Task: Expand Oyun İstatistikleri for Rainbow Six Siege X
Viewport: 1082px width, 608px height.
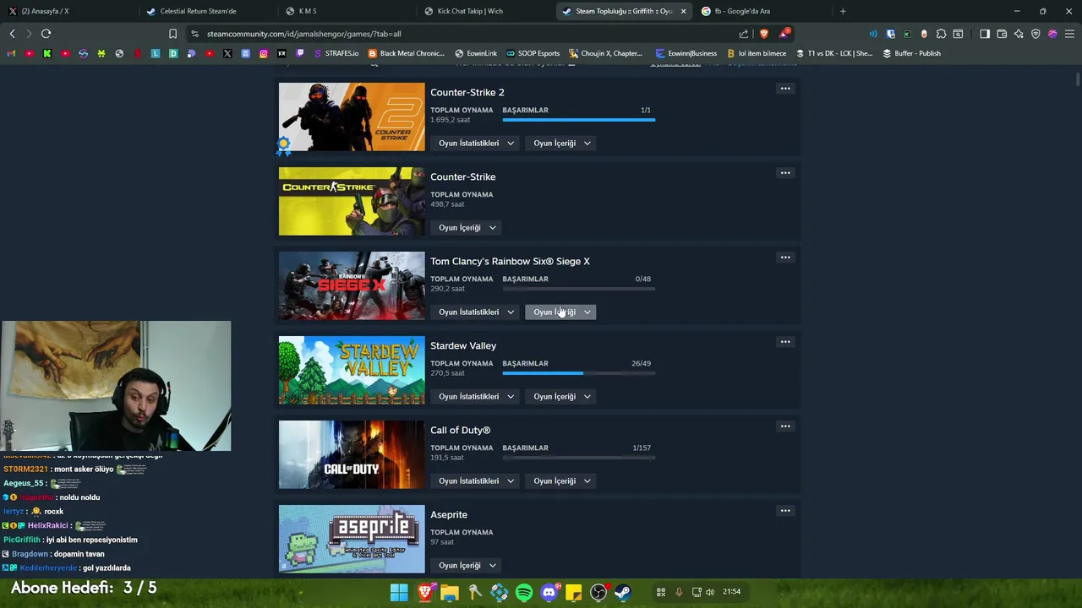Action: (x=476, y=312)
